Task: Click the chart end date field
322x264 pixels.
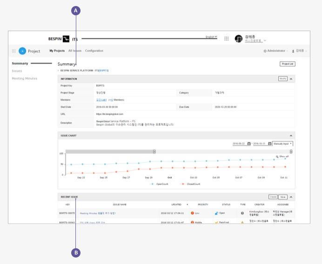Action: click(x=260, y=143)
